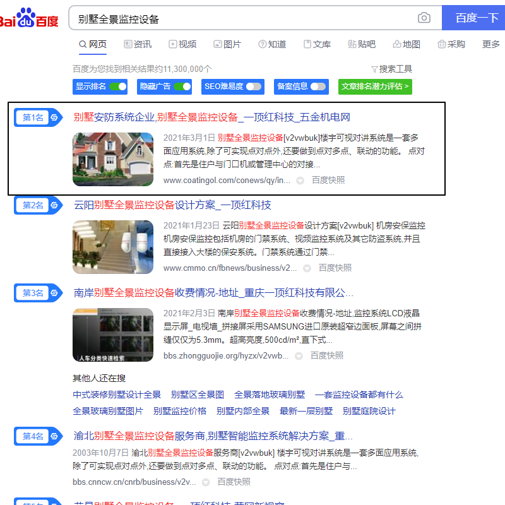Image resolution: width=505 pixels, height=505 pixels.
Task: Expand dropdown next to coatingol.com URL
Action: (300, 181)
